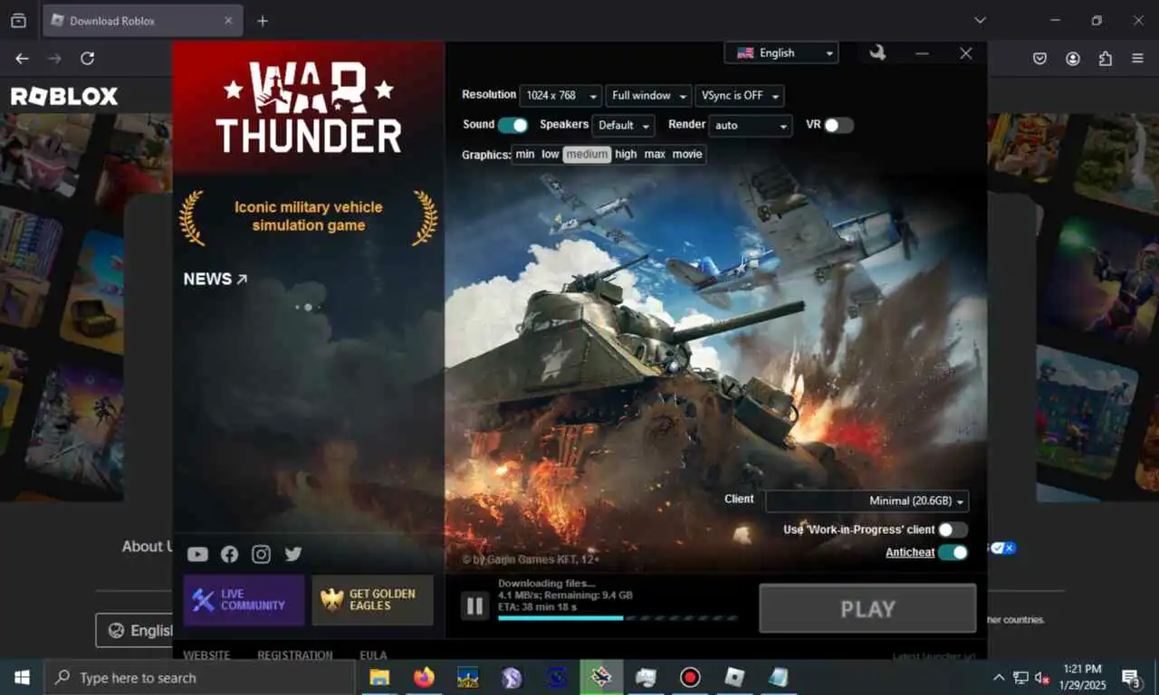Screen dimensions: 1159x695
Task: Click the Roblox logo on webpage
Action: (64, 96)
